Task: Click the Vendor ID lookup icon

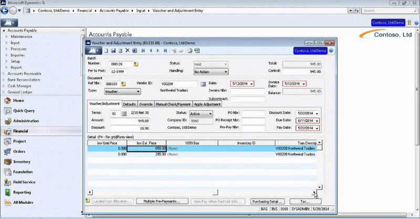Action: click(x=202, y=84)
